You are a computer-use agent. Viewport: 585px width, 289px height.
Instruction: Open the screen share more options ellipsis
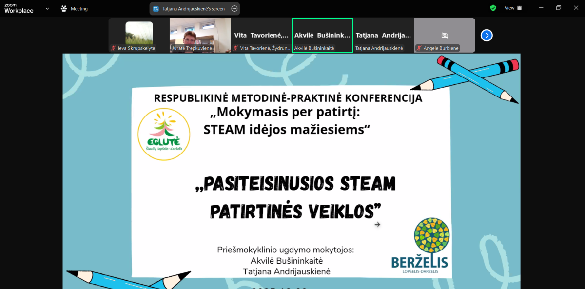coord(234,8)
